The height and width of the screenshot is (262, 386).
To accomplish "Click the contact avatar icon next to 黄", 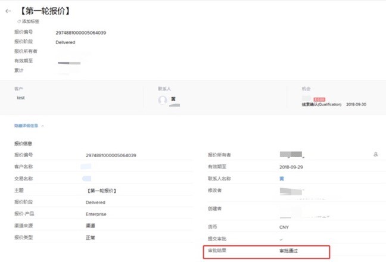I will tap(163, 100).
